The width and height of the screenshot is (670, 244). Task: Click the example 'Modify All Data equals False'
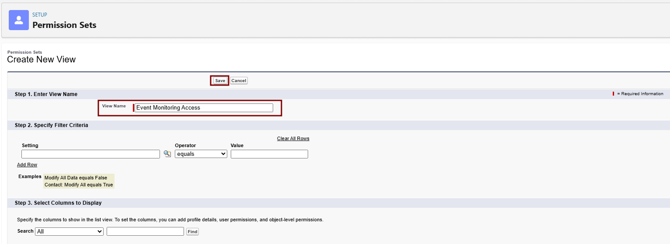click(76, 178)
